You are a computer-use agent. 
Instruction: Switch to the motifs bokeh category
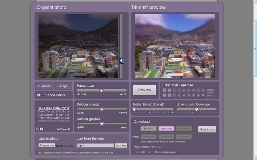point(210,93)
